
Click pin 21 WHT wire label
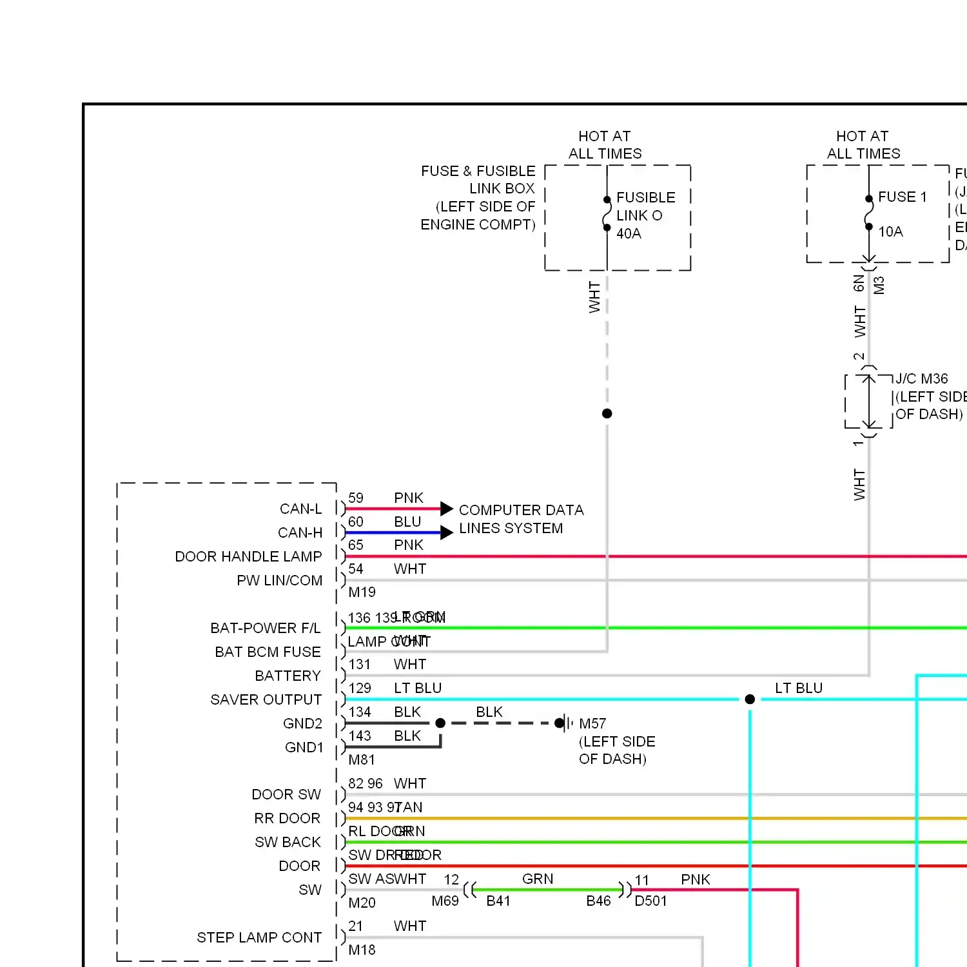coord(387,926)
